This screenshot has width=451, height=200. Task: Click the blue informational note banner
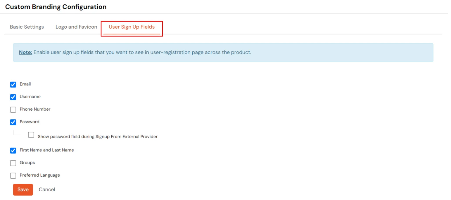pyautogui.click(x=223, y=52)
